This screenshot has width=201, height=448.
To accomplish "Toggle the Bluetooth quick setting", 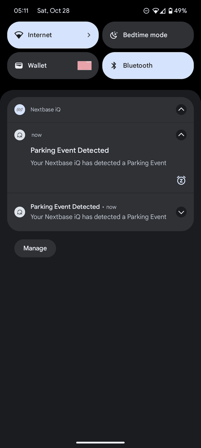I will tap(148, 66).
